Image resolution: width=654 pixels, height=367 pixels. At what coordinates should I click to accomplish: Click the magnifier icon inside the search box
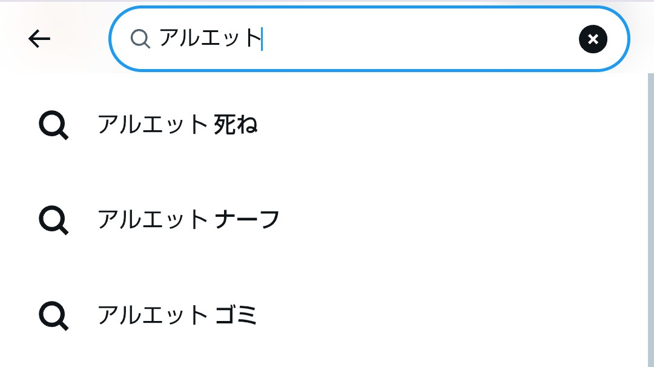(x=140, y=39)
